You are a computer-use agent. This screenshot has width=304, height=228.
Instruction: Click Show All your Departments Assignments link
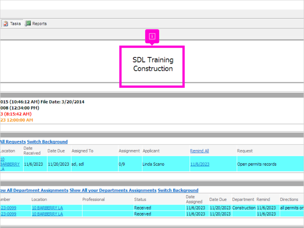coord(113,190)
